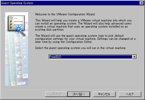Open the guest OS dropdown arrow

click(135, 57)
